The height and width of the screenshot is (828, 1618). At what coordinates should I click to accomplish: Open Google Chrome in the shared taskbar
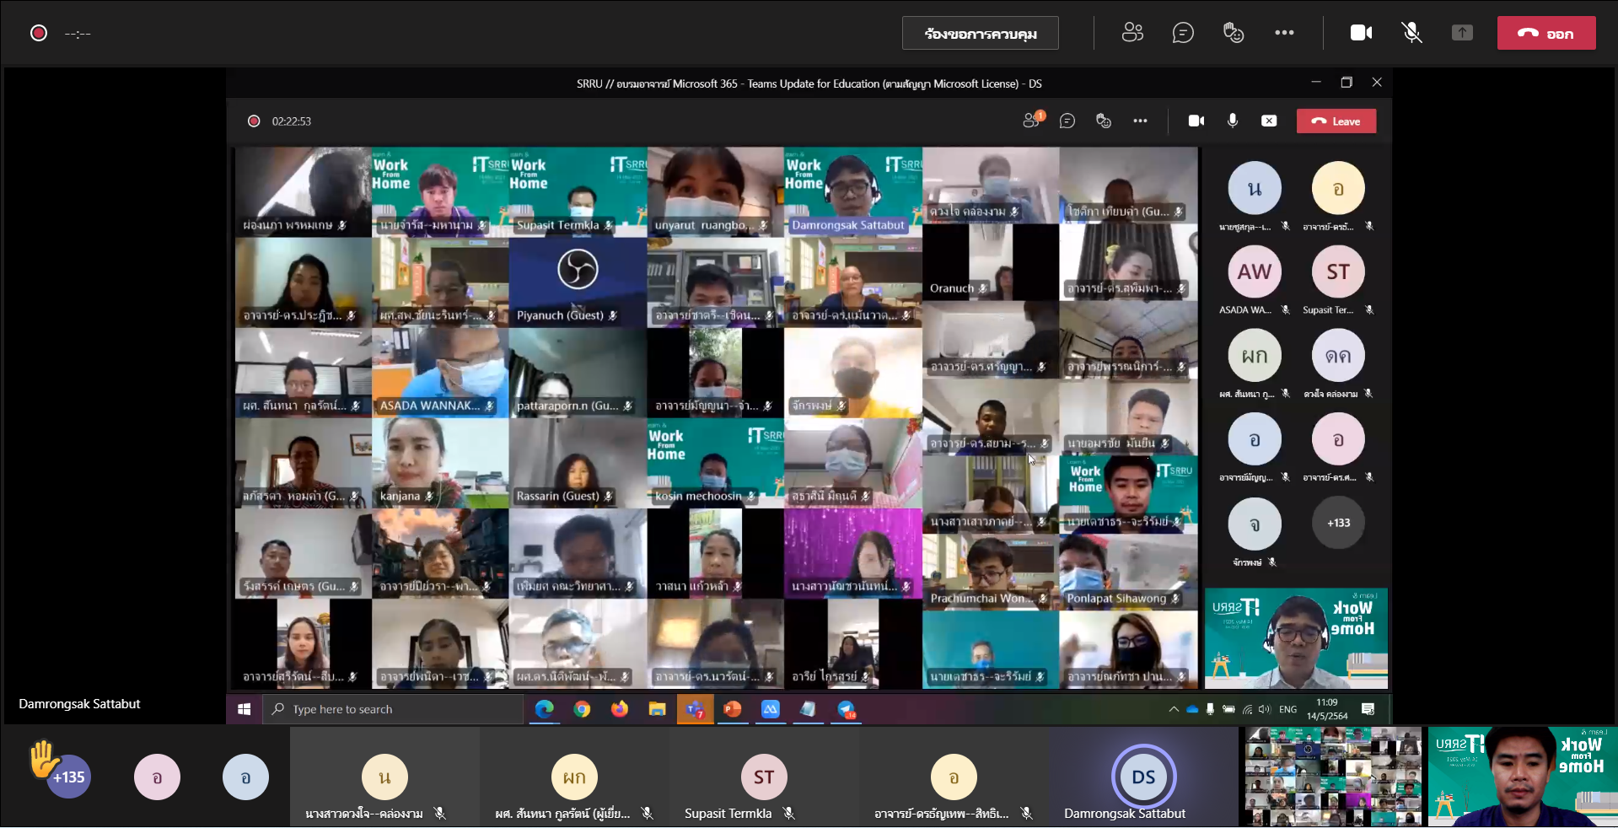point(582,709)
